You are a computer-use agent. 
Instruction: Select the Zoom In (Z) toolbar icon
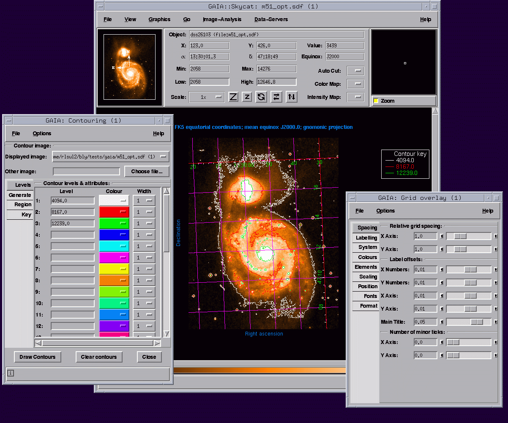point(233,97)
